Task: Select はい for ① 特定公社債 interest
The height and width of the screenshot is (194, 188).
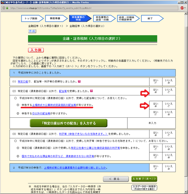Action: (x=155, y=149)
